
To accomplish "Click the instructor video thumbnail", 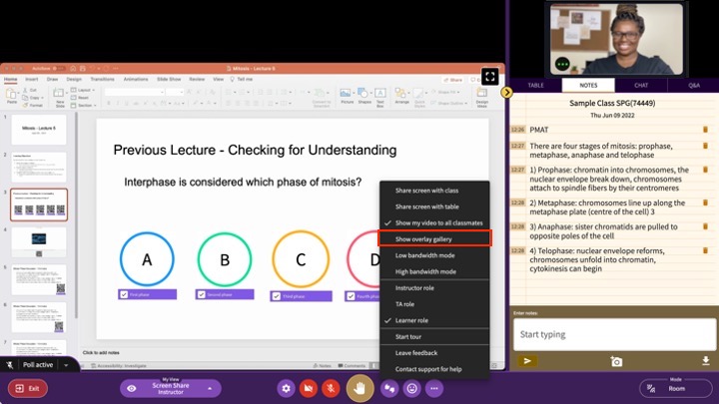I will pyautogui.click(x=616, y=39).
